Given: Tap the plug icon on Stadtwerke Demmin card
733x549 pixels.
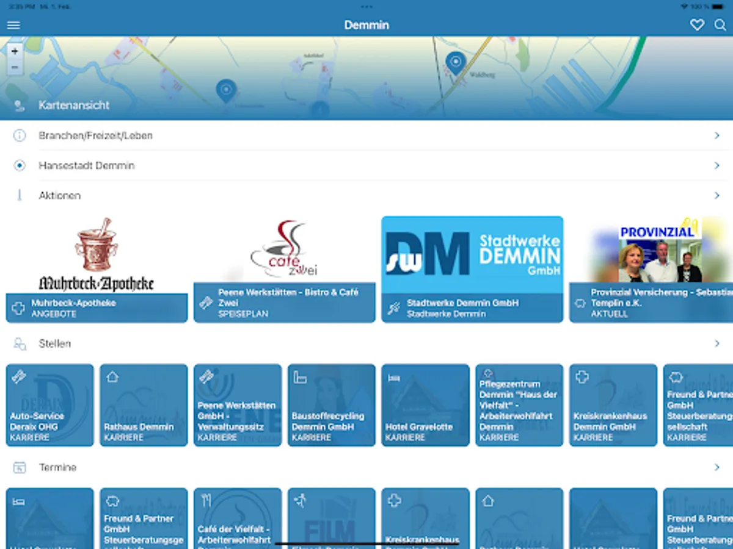Looking at the screenshot, I should point(394,309).
